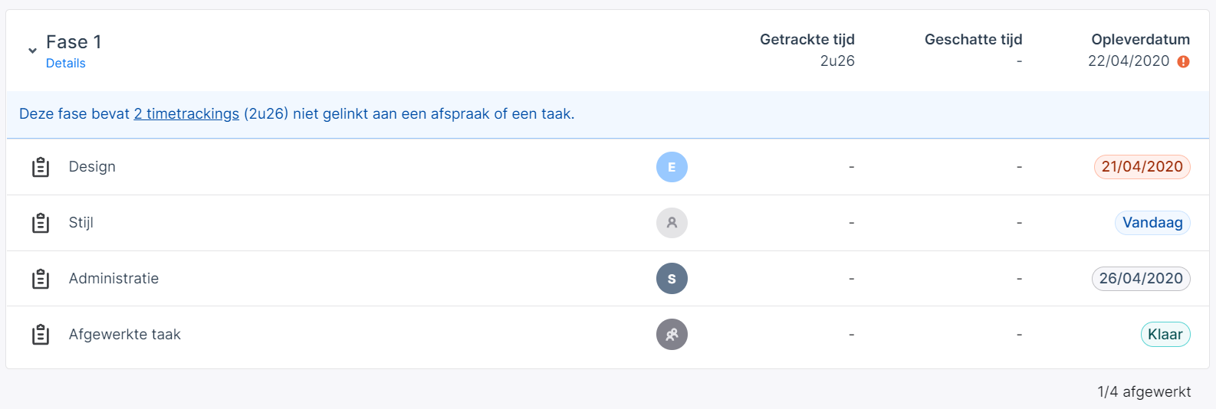This screenshot has width=1216, height=409.
Task: Click the red 21/04/2020 due date badge
Action: pyautogui.click(x=1142, y=167)
